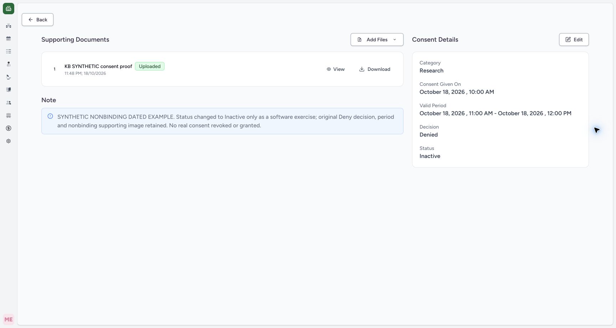Click the 'Research' category value
This screenshot has width=616, height=328.
click(431, 71)
